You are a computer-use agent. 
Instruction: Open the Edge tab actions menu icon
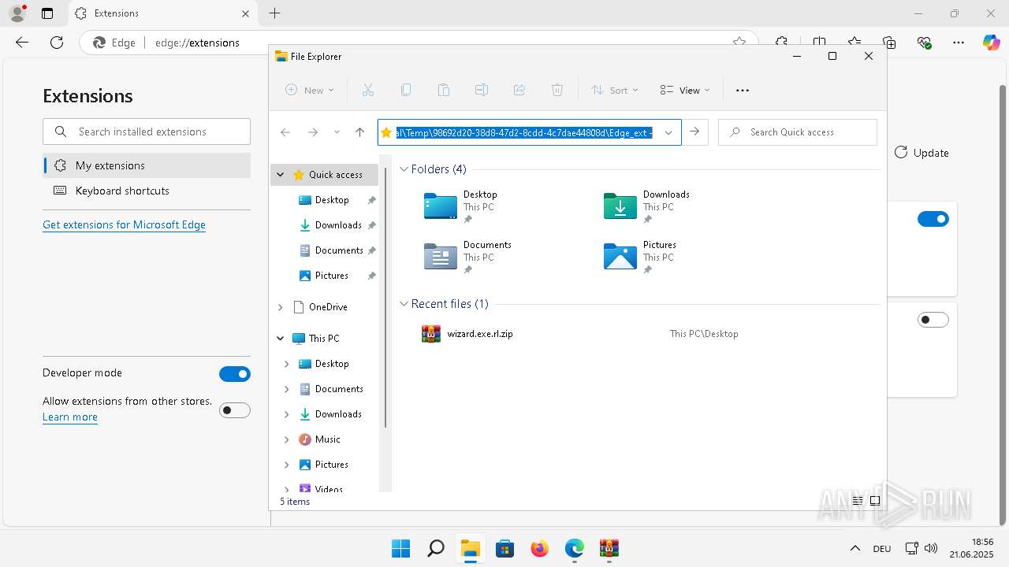coord(47,13)
